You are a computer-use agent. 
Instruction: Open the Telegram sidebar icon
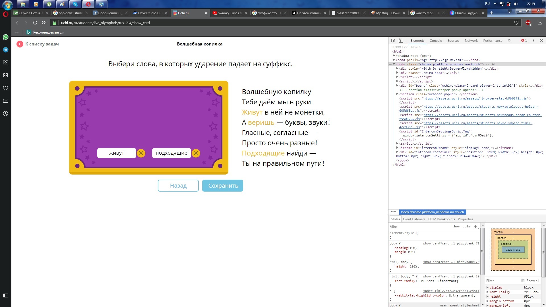click(x=5, y=50)
